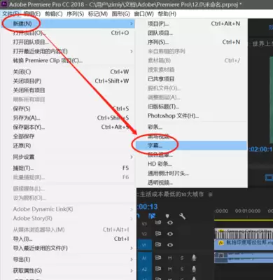This screenshot has height=280, width=273.
Task: Expand submenu arrow for 获取属性(G)
Action: tap(132, 271)
